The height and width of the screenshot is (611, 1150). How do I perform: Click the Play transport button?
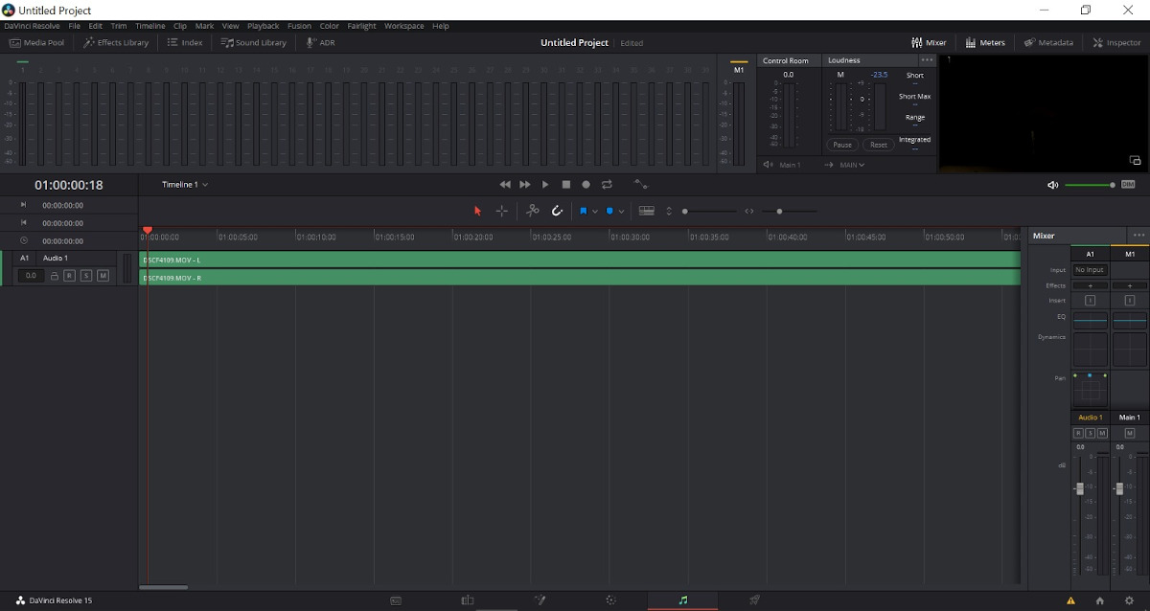point(545,184)
